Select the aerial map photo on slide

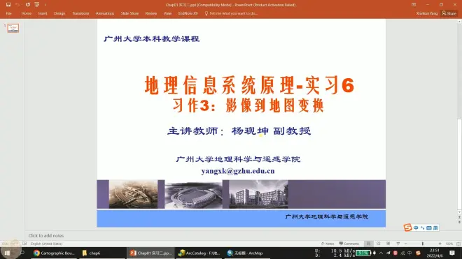click(x=133, y=194)
